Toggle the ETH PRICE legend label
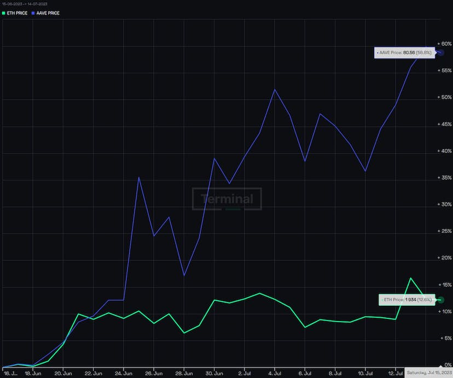The width and height of the screenshot is (453, 378). pos(18,13)
